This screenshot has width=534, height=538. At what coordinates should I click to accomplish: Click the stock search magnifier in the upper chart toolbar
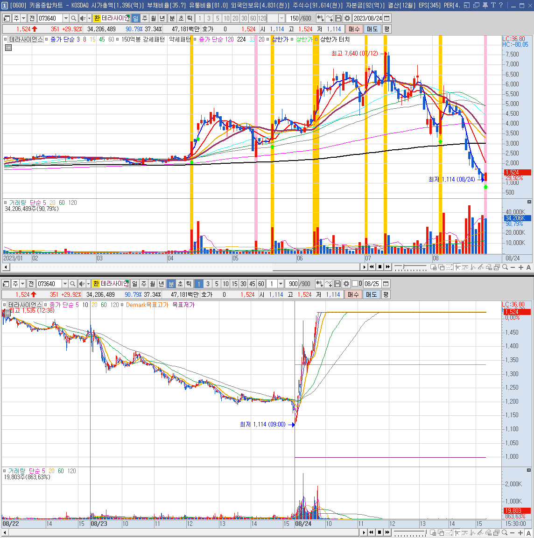(73, 18)
